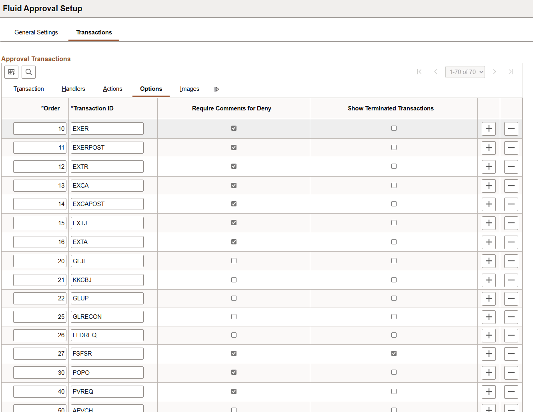Click the EXERPOST Transaction ID field
The height and width of the screenshot is (412, 533).
107,147
